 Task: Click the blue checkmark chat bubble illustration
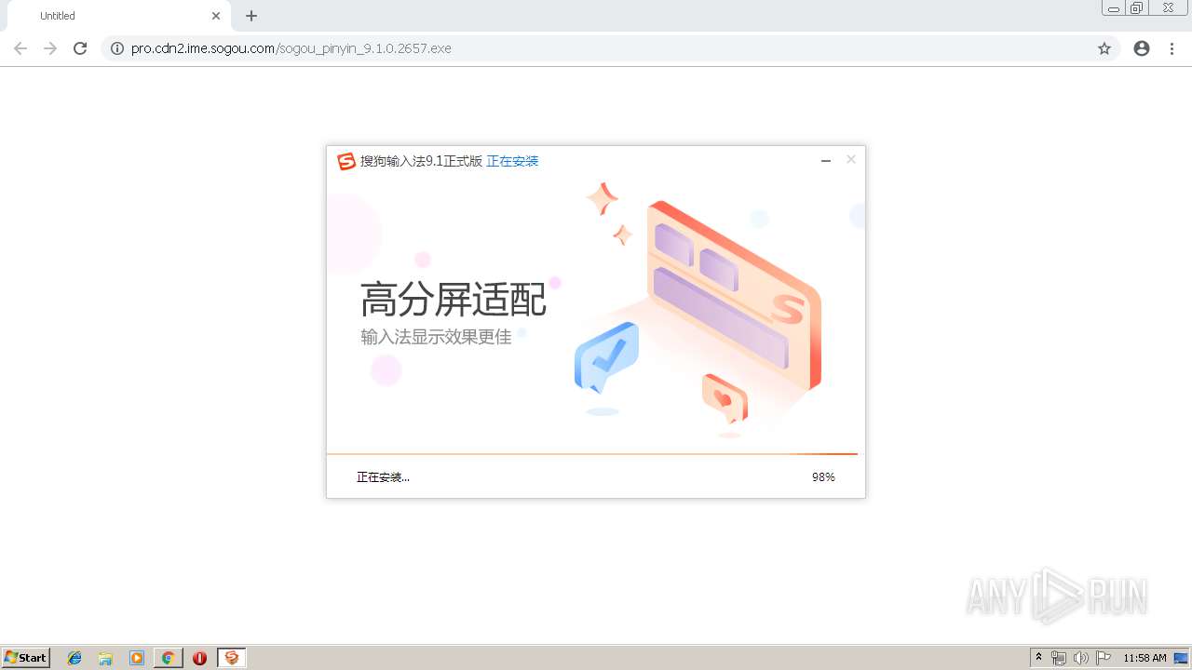tap(606, 358)
